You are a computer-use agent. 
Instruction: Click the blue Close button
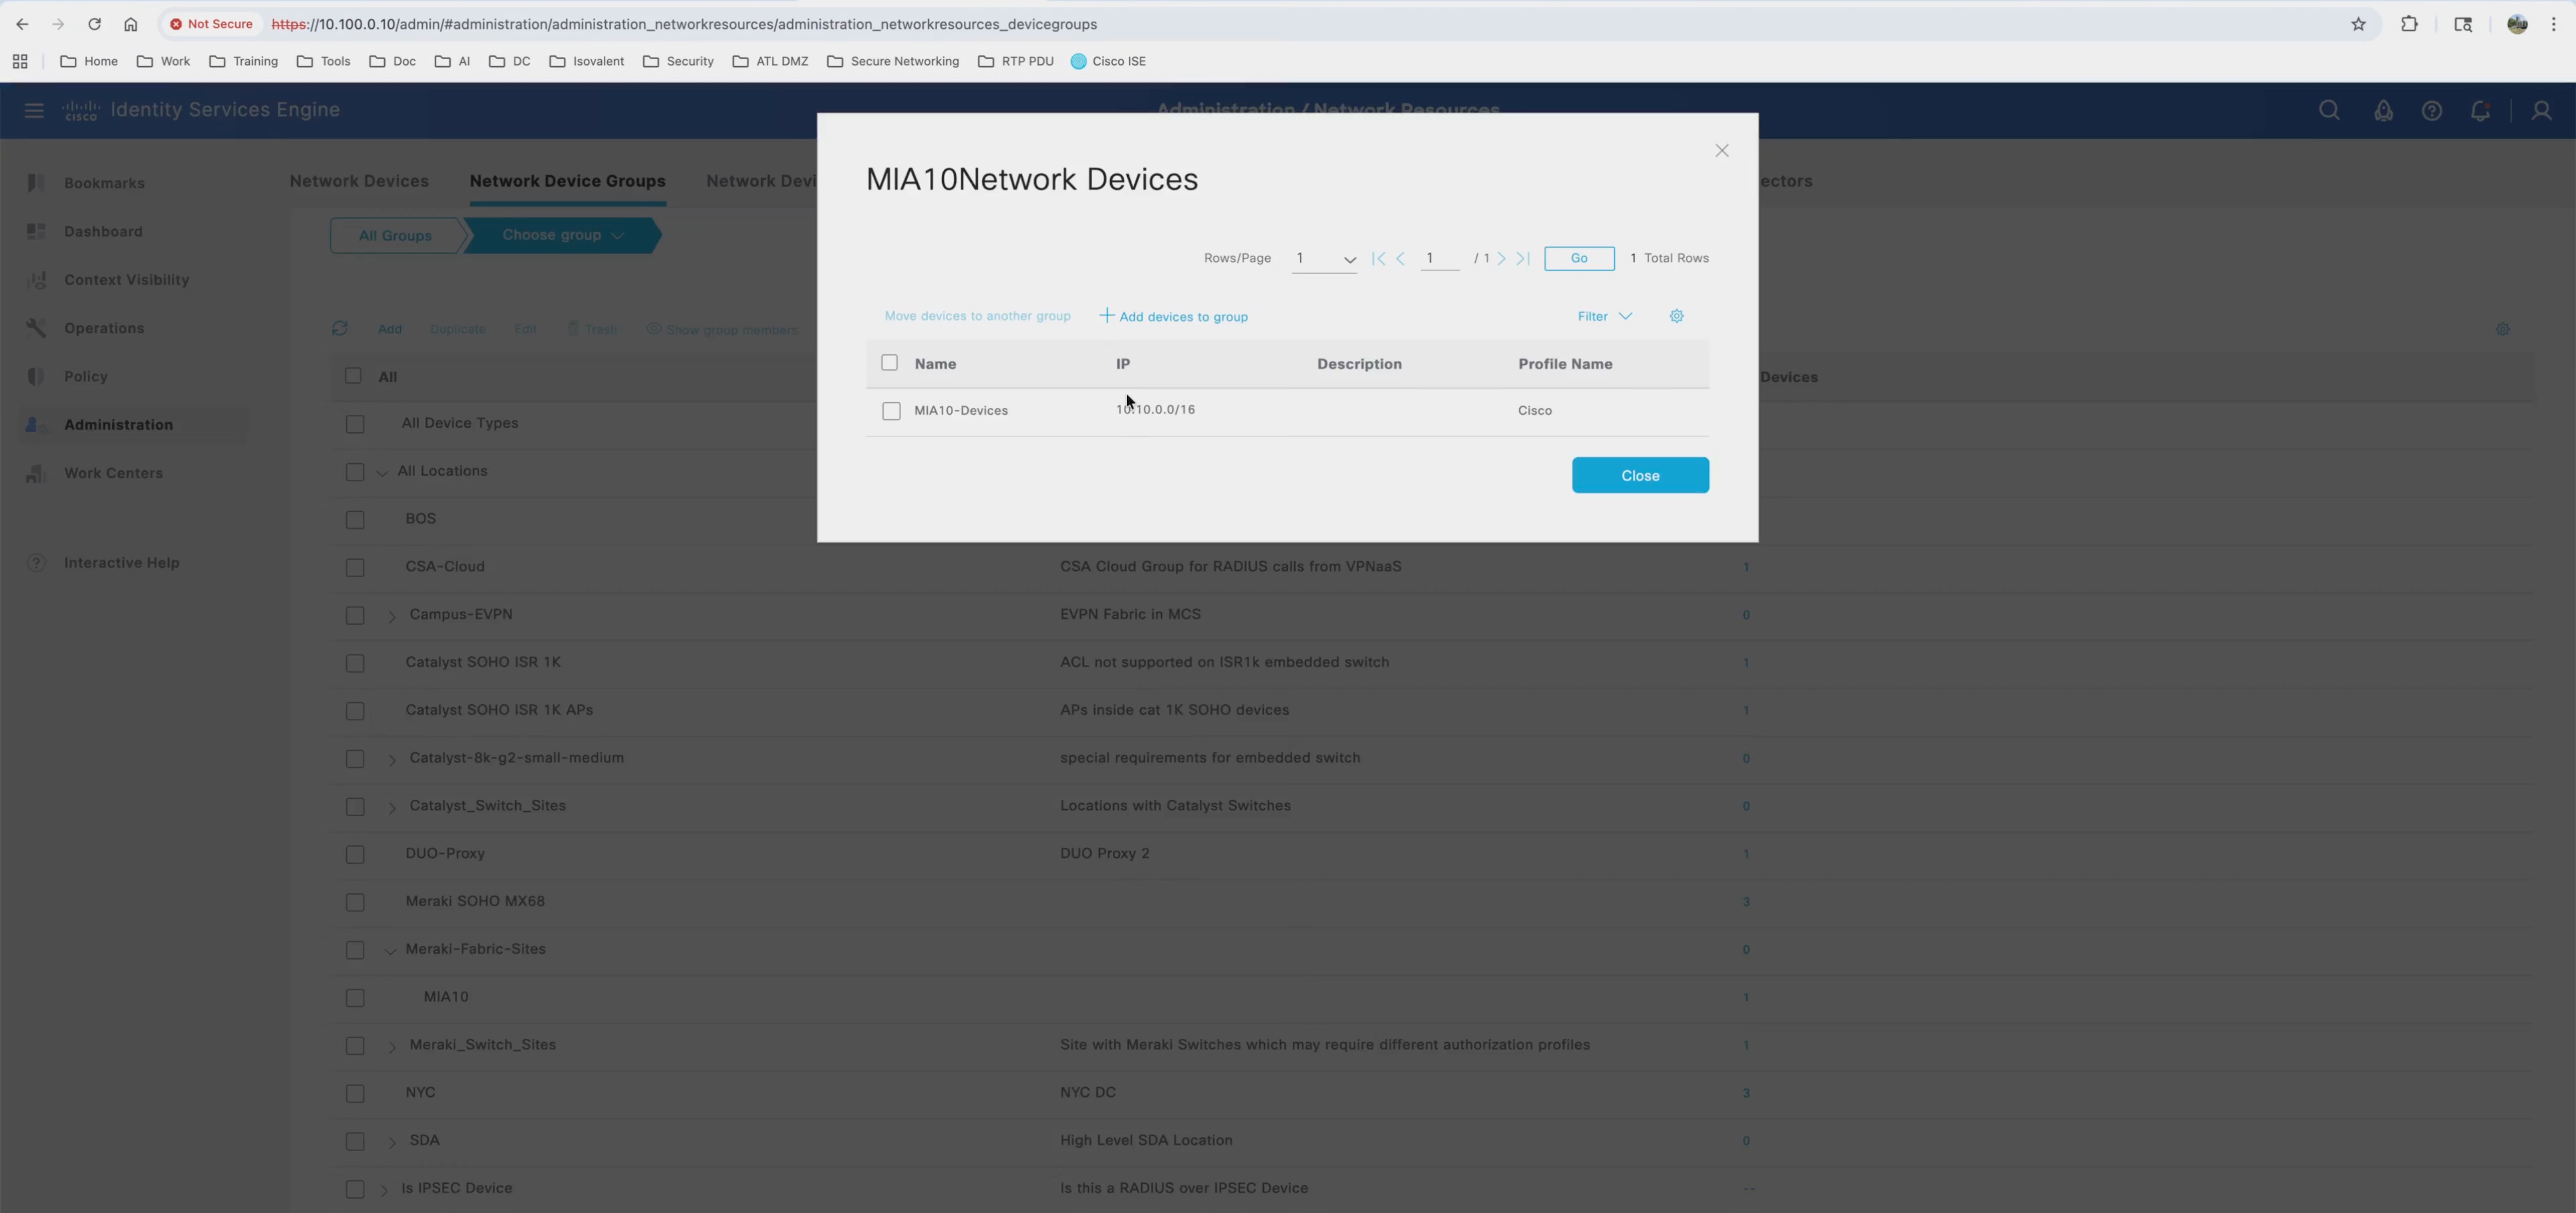point(1640,475)
